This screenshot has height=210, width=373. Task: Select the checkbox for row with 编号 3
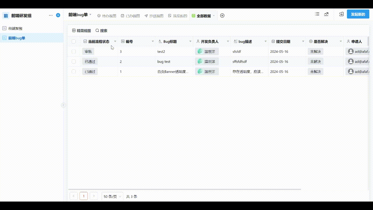74,51
